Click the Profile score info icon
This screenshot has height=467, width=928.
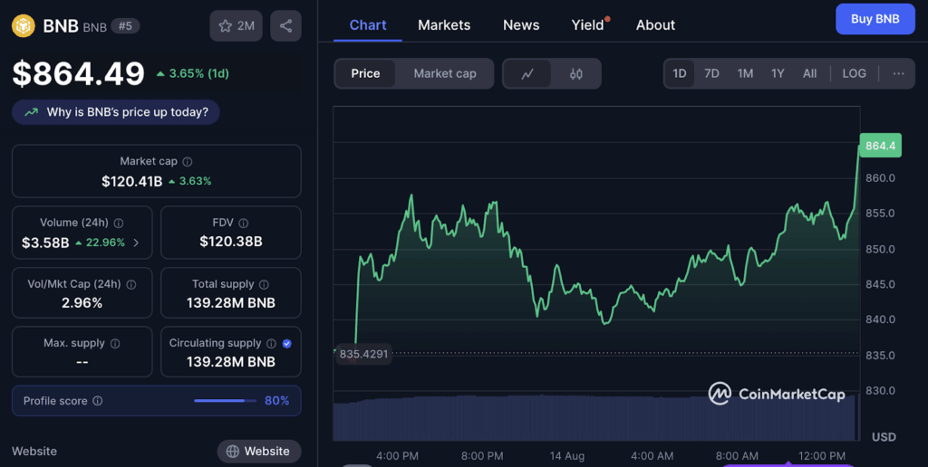[x=98, y=401]
